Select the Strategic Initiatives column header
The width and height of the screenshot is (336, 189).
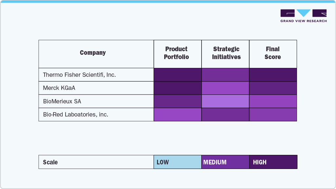pos(226,53)
